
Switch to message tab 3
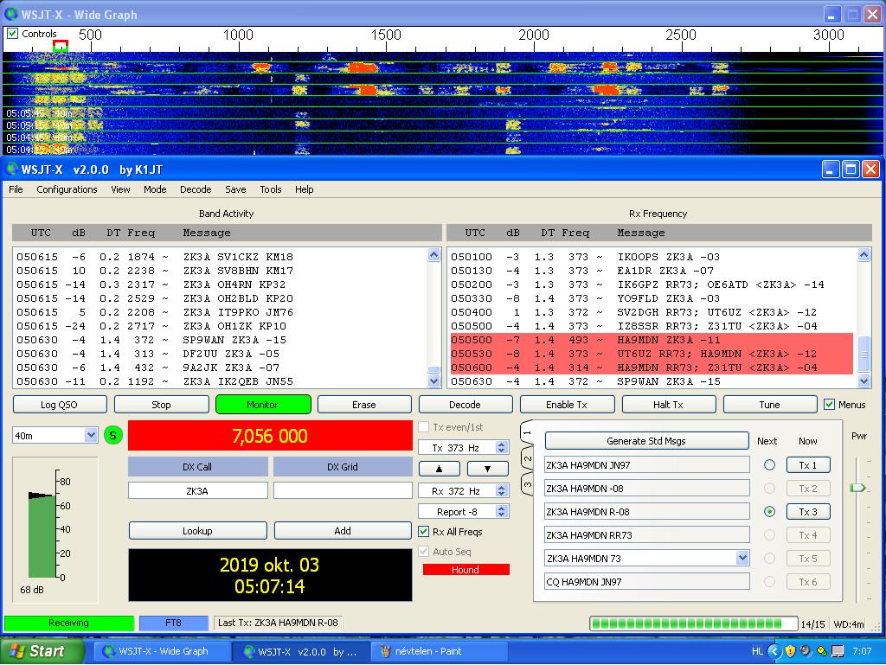(527, 483)
